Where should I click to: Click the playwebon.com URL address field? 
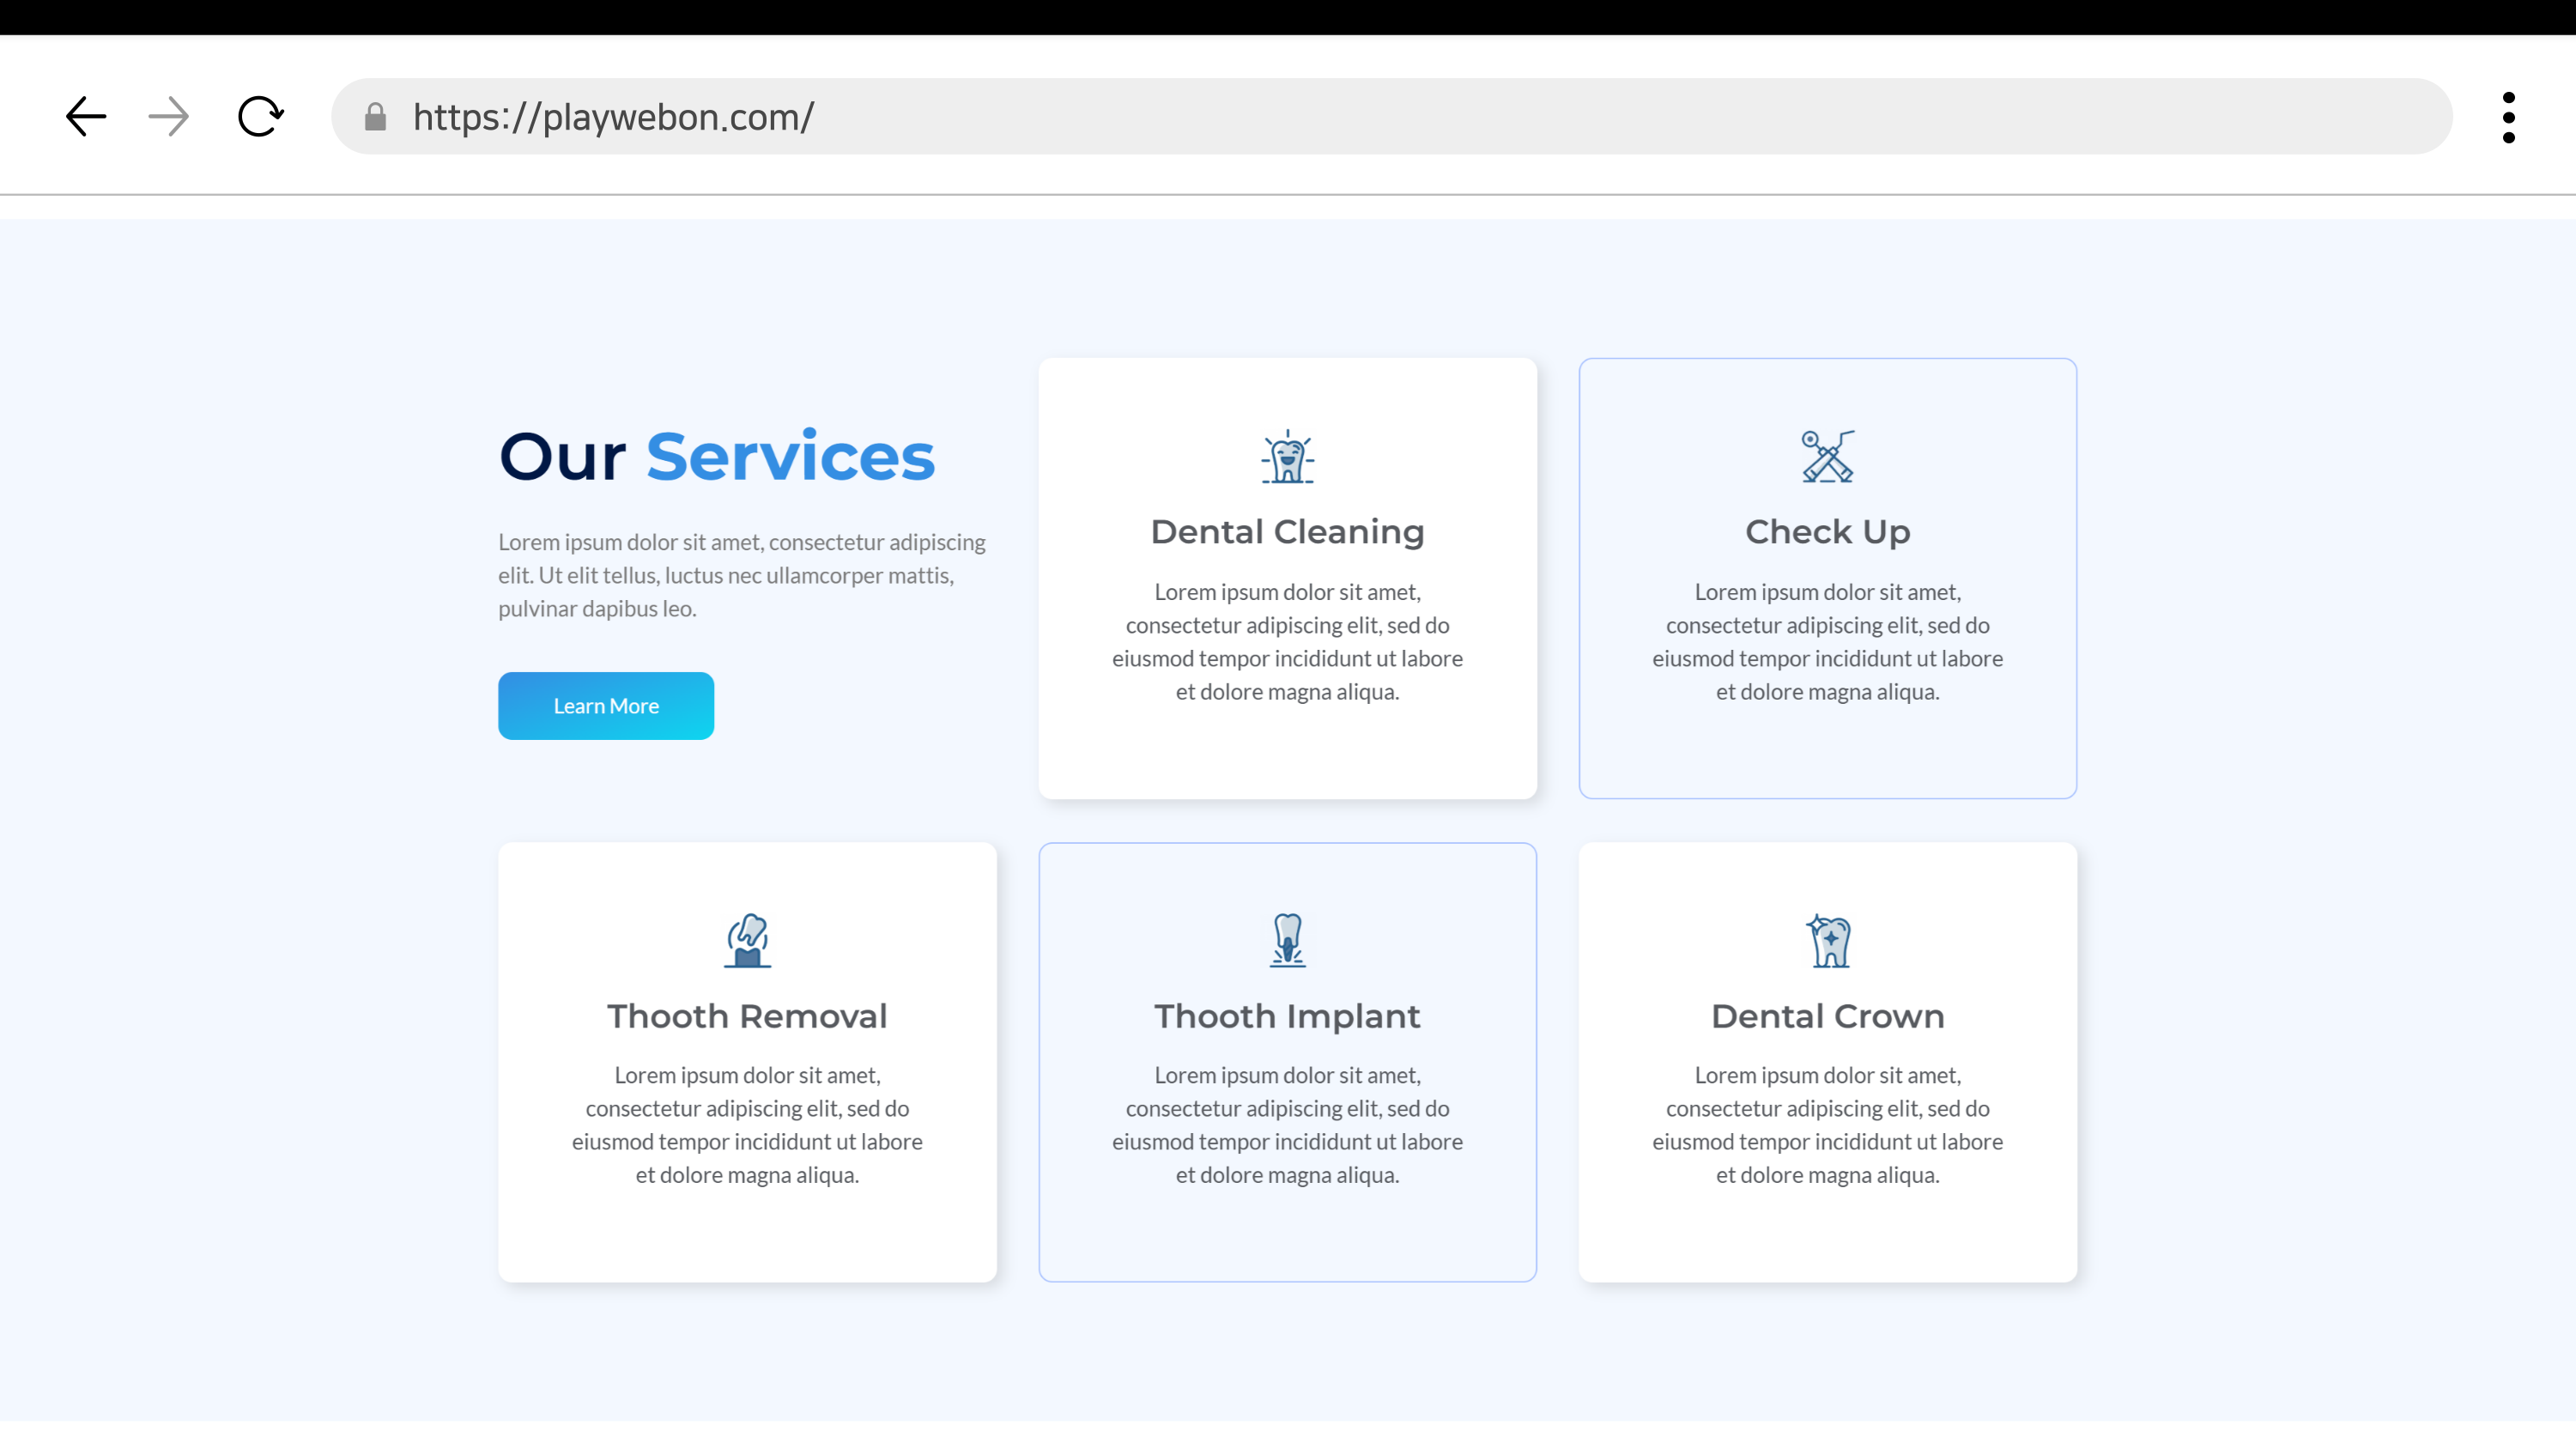(x=1400, y=117)
